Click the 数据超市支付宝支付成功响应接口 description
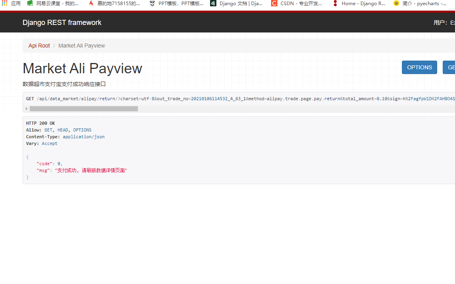 click(64, 84)
